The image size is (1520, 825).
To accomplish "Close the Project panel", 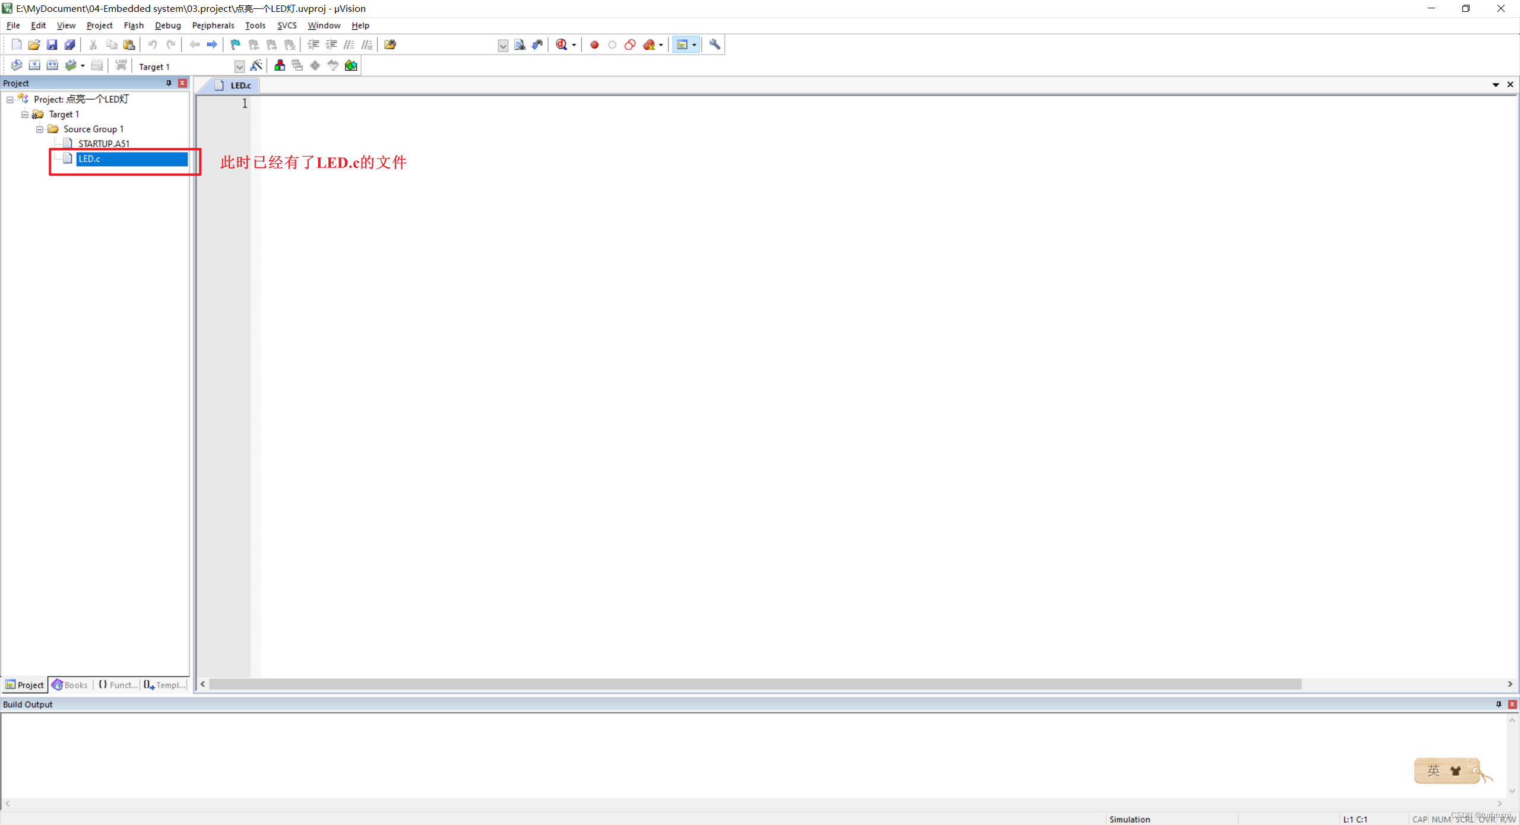I will coord(183,83).
